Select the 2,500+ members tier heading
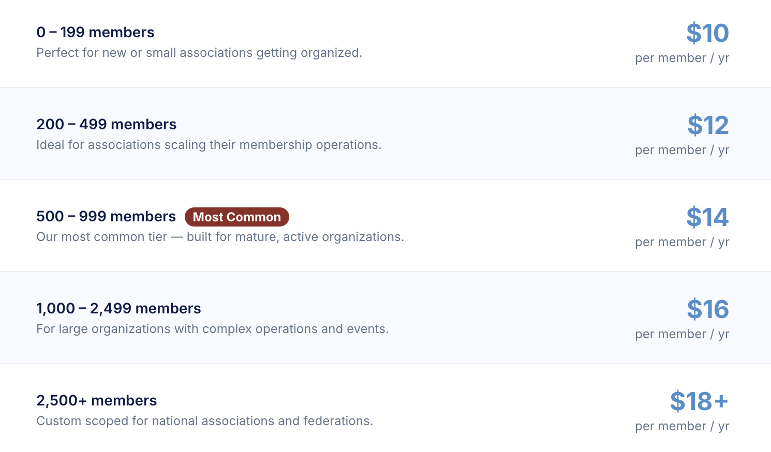The height and width of the screenshot is (452, 771). [x=96, y=400]
